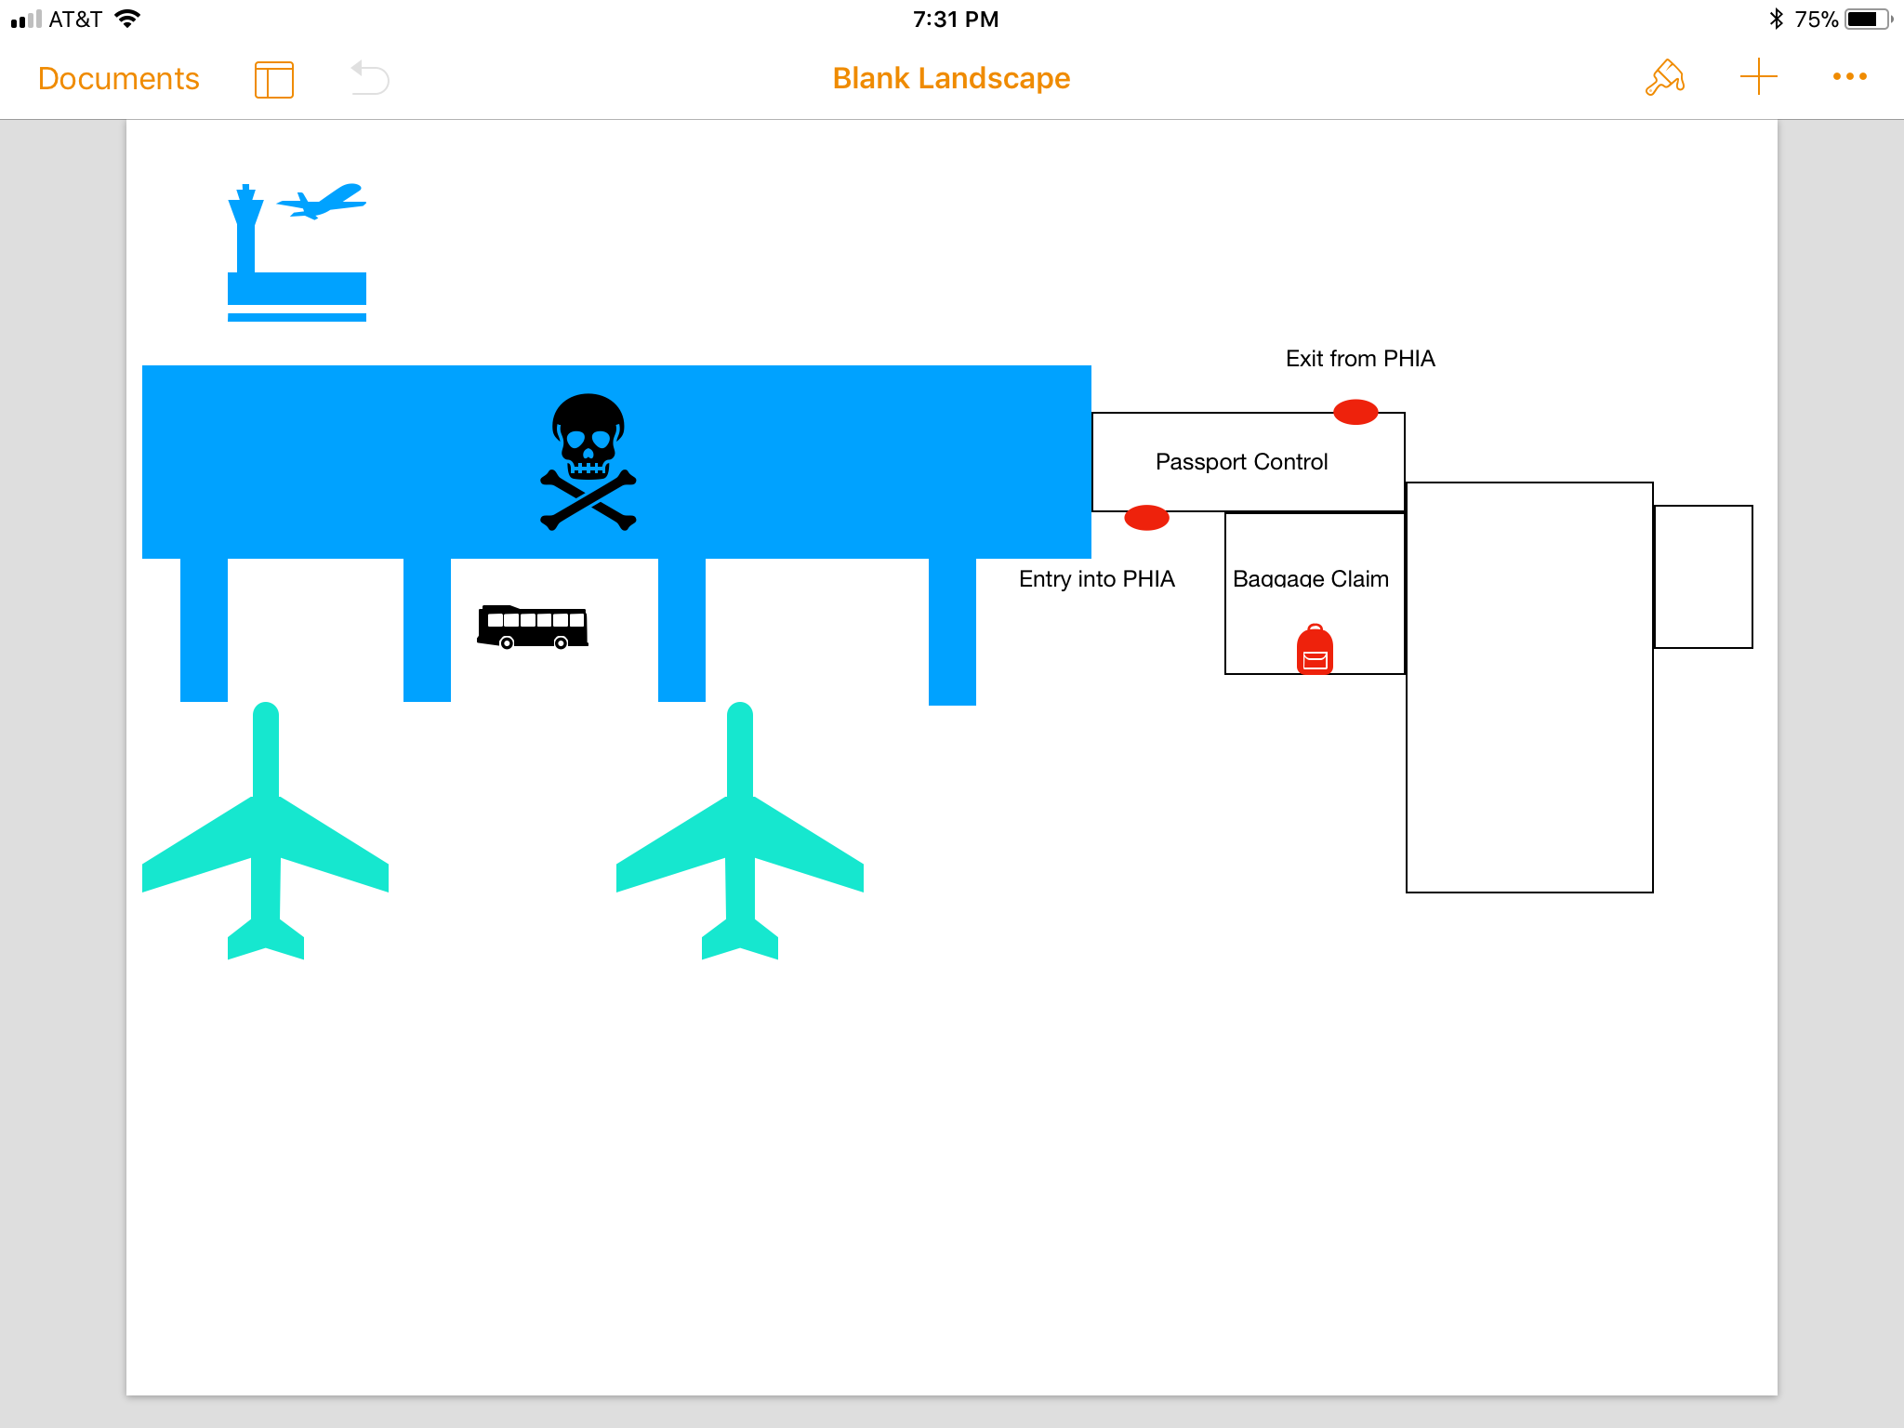The image size is (1904, 1428).
Task: Open the More (three dots) menu
Action: 1849,76
